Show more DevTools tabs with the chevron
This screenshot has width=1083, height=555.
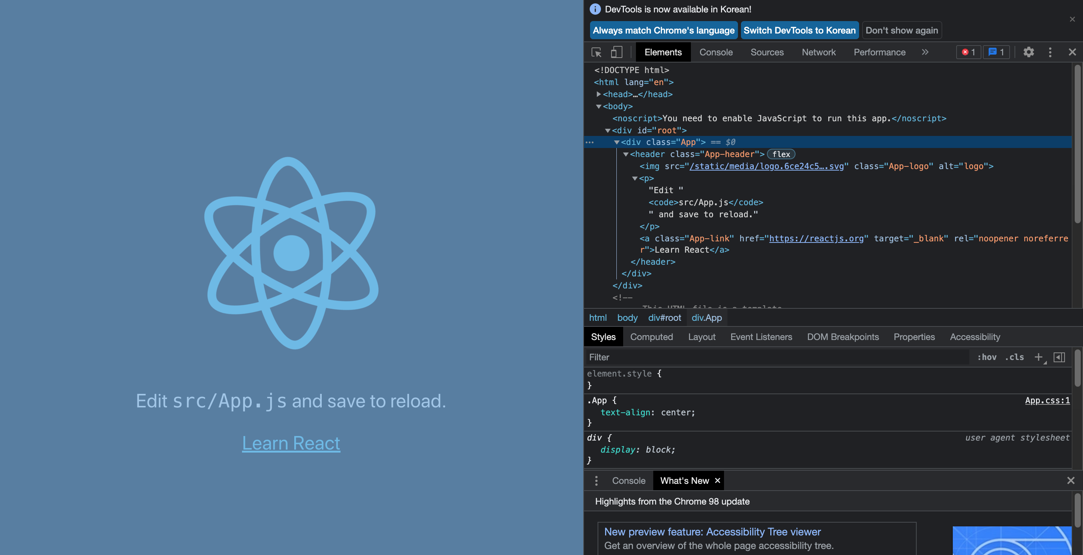tap(925, 52)
